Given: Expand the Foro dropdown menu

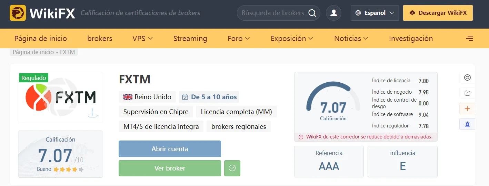Looking at the screenshot, I should pyautogui.click(x=239, y=38).
